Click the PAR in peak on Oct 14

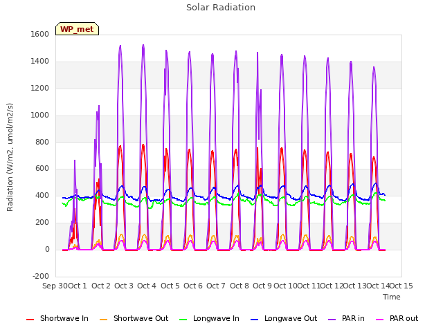[x=374, y=68]
